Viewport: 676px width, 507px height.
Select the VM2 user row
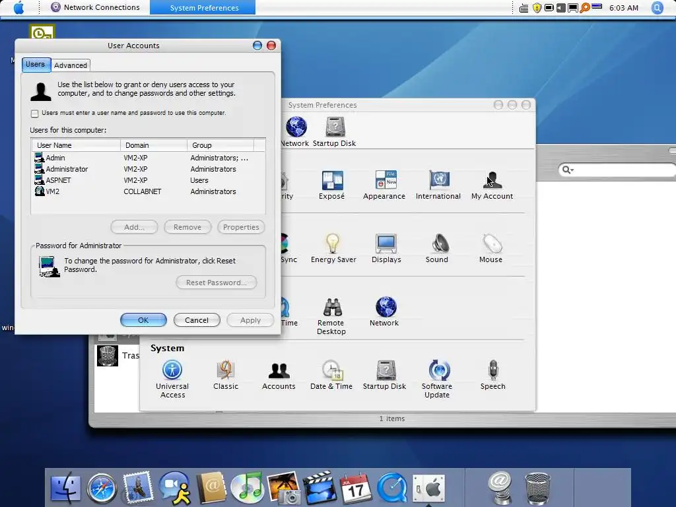tap(149, 191)
